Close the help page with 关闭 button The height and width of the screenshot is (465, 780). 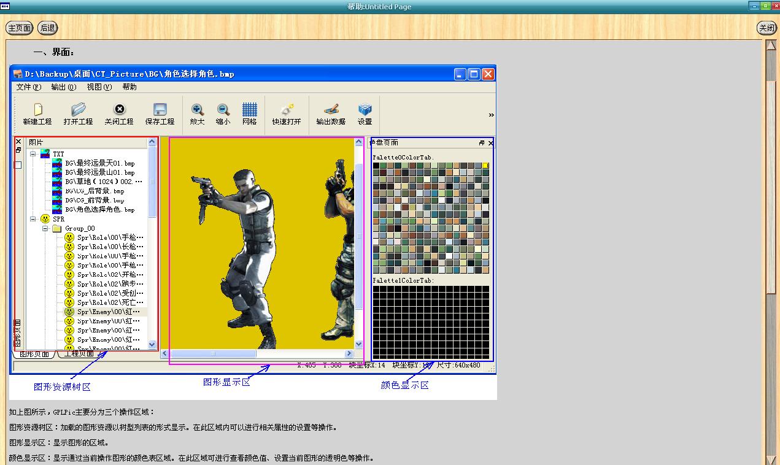pyautogui.click(x=766, y=28)
